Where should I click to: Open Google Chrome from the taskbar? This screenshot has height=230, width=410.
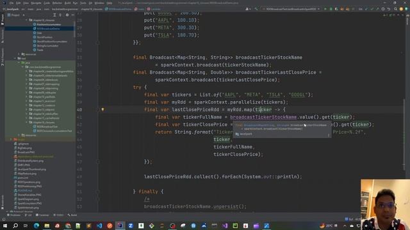click(x=68, y=226)
